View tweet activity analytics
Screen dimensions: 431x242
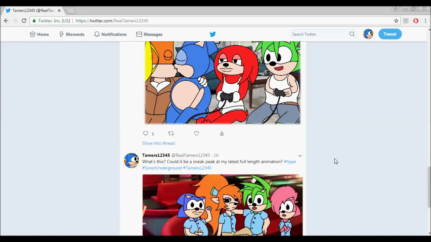click(x=222, y=133)
